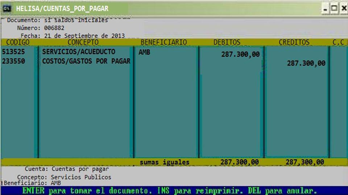This screenshot has height=195, width=348.
Task: Minimize the HELISA window
Action: coord(325,9)
